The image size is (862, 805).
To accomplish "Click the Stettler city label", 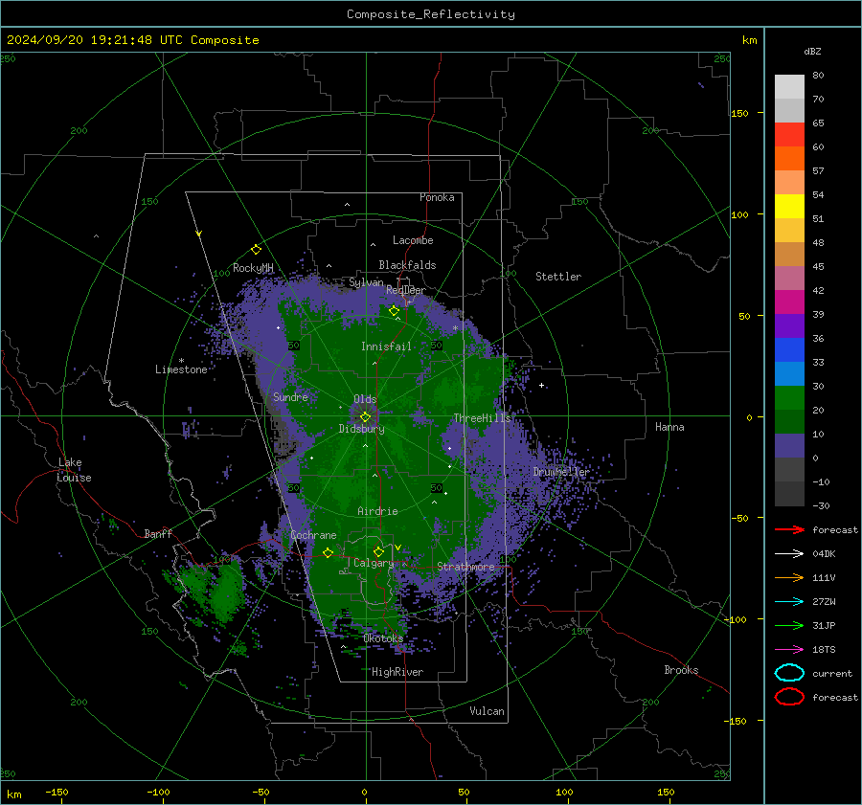I will [x=558, y=277].
